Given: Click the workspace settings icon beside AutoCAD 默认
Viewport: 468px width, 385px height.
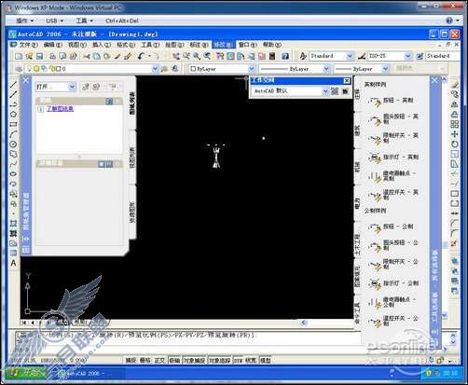Looking at the screenshot, I should (335, 91).
